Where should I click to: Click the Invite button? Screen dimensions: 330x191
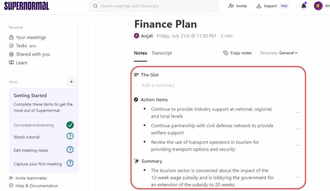[x=238, y=6]
